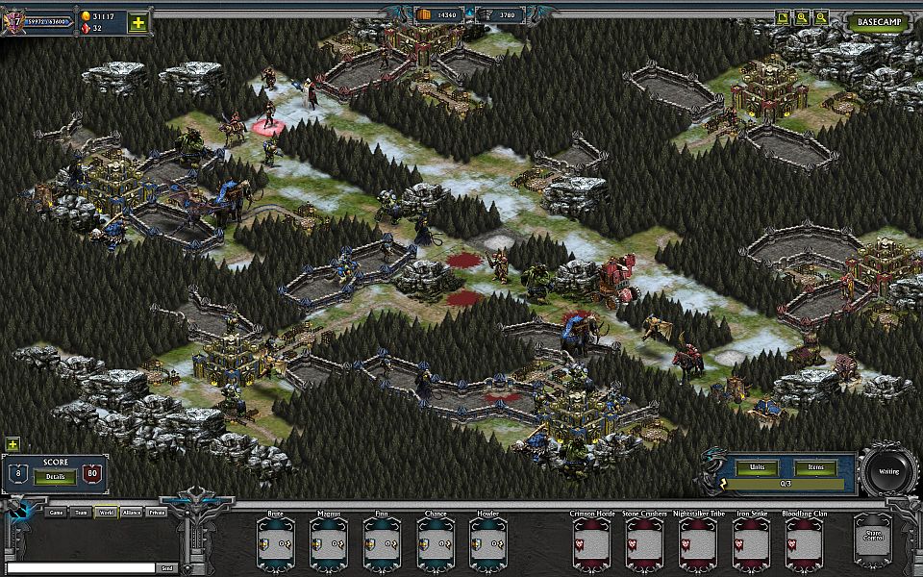The height and width of the screenshot is (577, 923).
Task: Click the red team score shield showing 80
Action: [92, 474]
